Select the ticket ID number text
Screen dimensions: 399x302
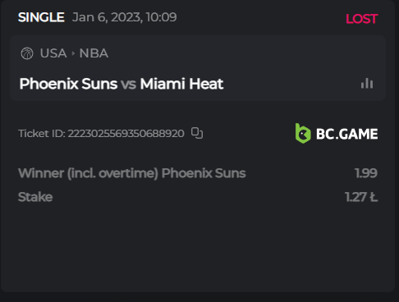[126, 134]
